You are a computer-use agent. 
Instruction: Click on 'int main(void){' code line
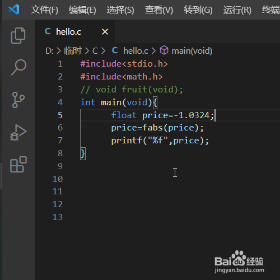119,102
